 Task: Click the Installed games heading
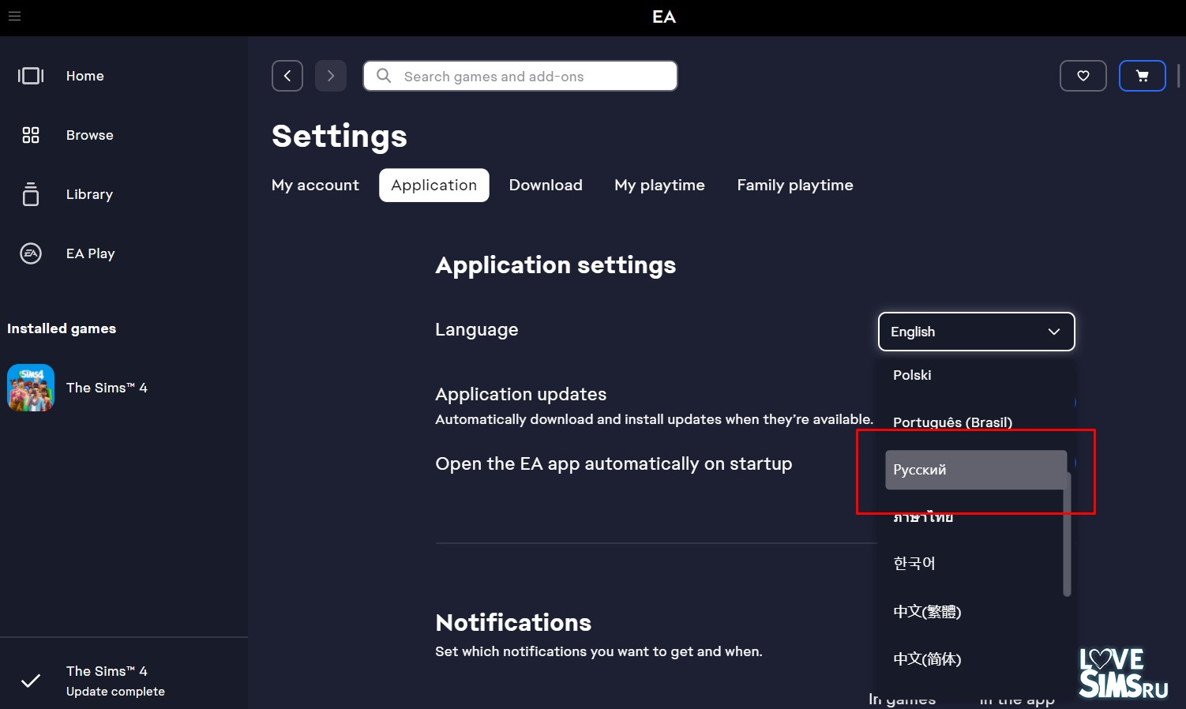pos(62,328)
